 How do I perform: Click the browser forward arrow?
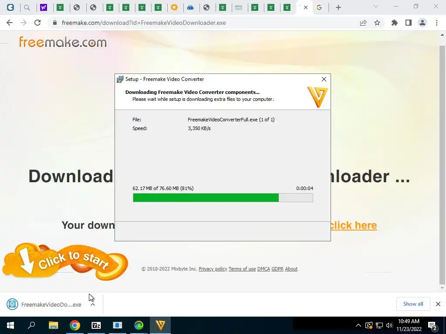point(24,23)
